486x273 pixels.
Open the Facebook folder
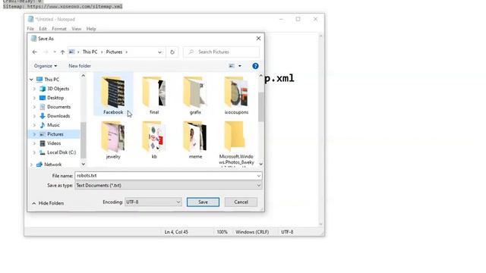click(113, 95)
